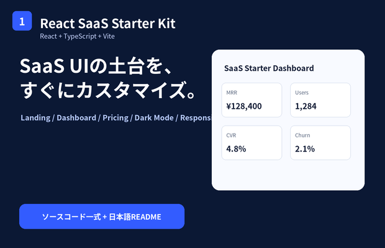
Task: Click the blue number 1 badge icon
Action: [22, 21]
